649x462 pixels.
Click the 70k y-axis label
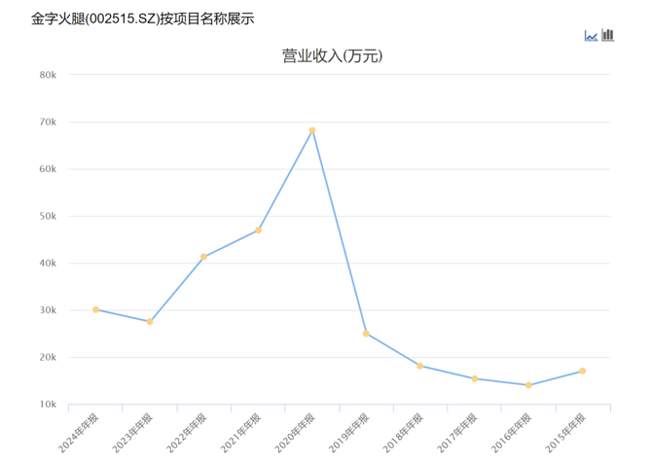click(48, 122)
